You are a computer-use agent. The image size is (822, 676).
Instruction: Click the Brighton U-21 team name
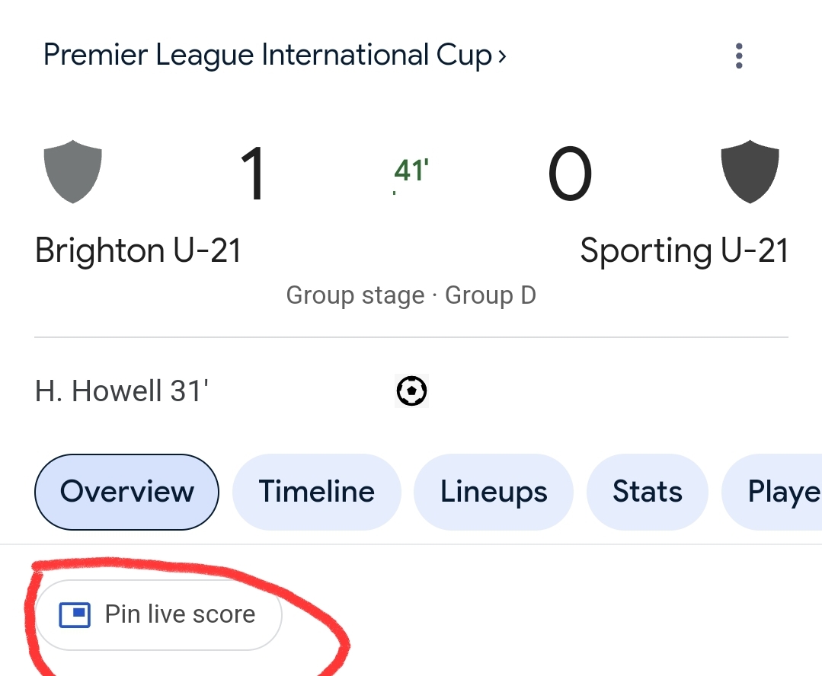[138, 250]
